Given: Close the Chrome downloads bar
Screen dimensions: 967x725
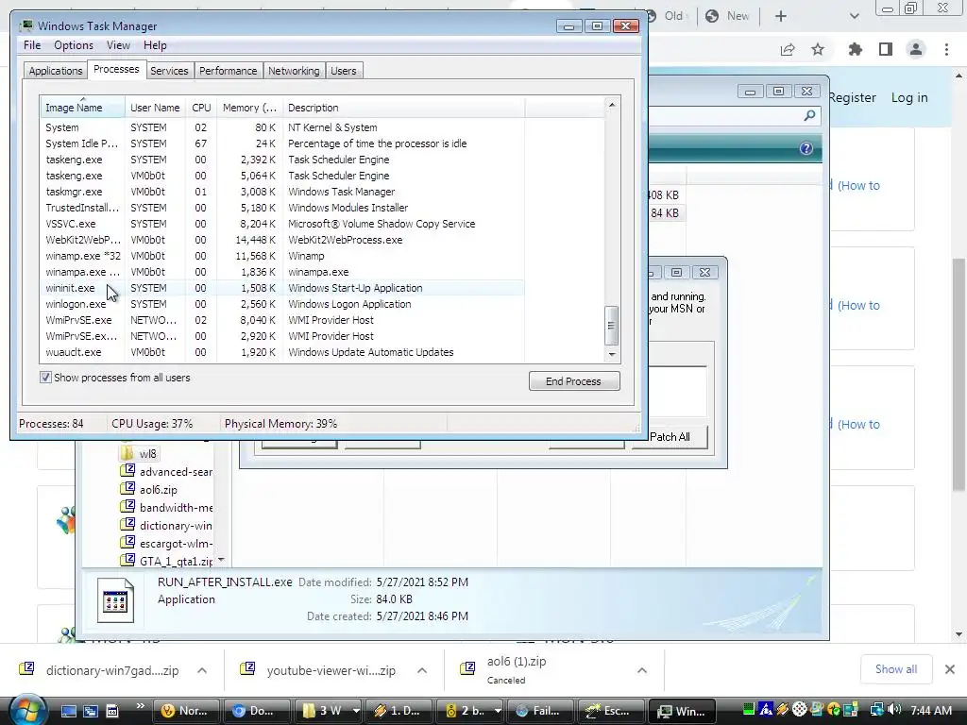Looking at the screenshot, I should [950, 669].
